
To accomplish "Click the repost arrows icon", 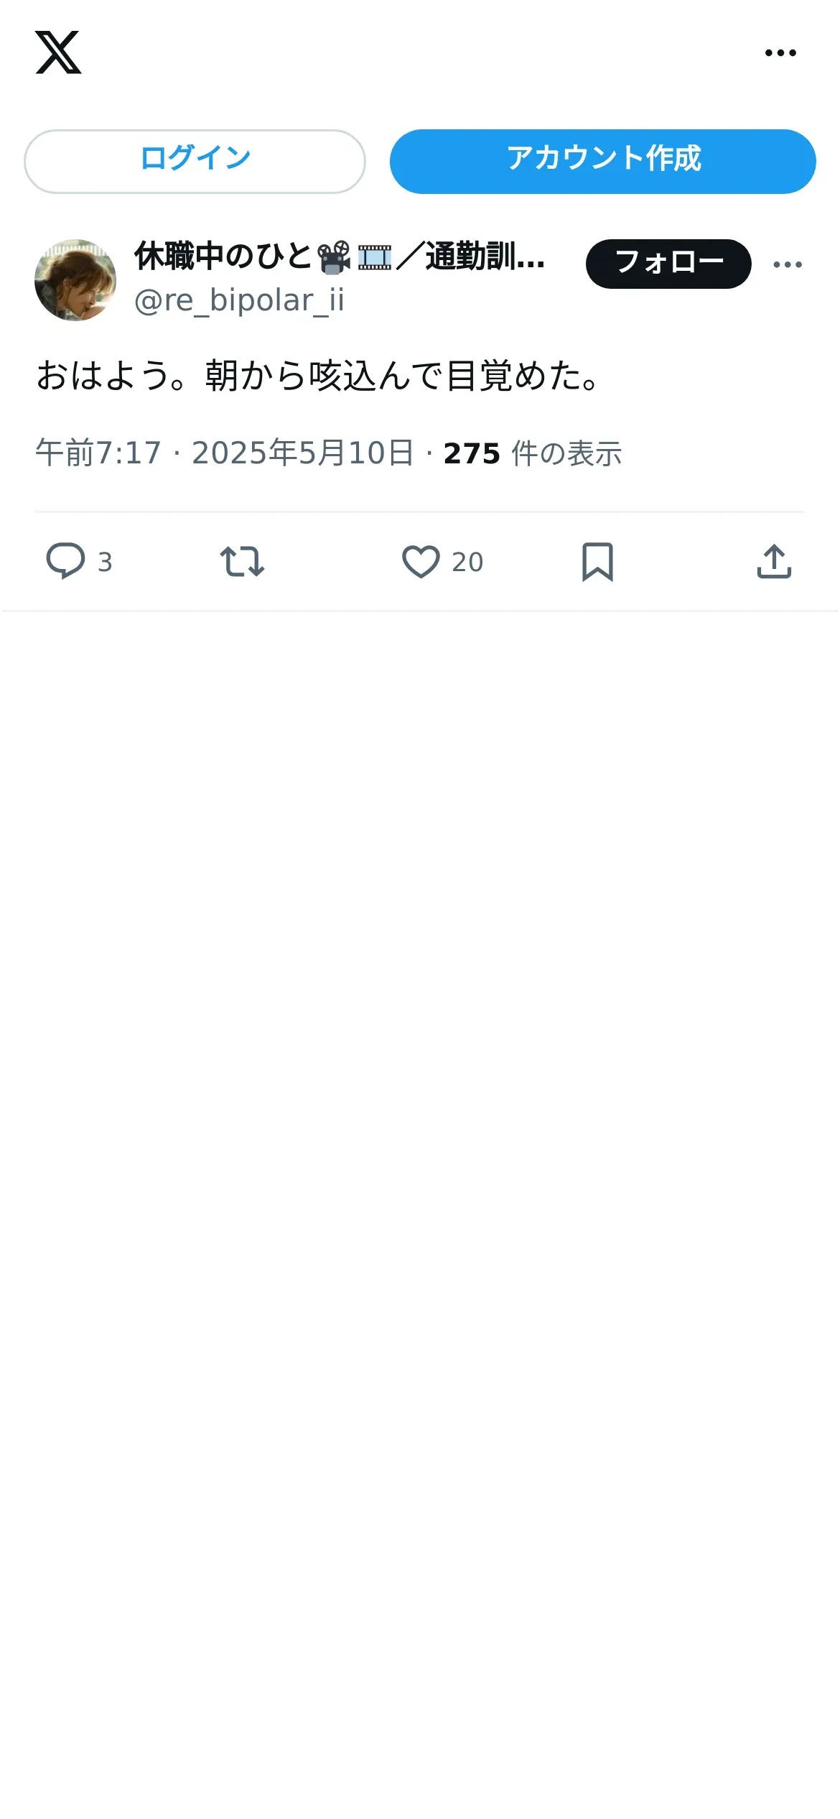I will click(x=242, y=561).
